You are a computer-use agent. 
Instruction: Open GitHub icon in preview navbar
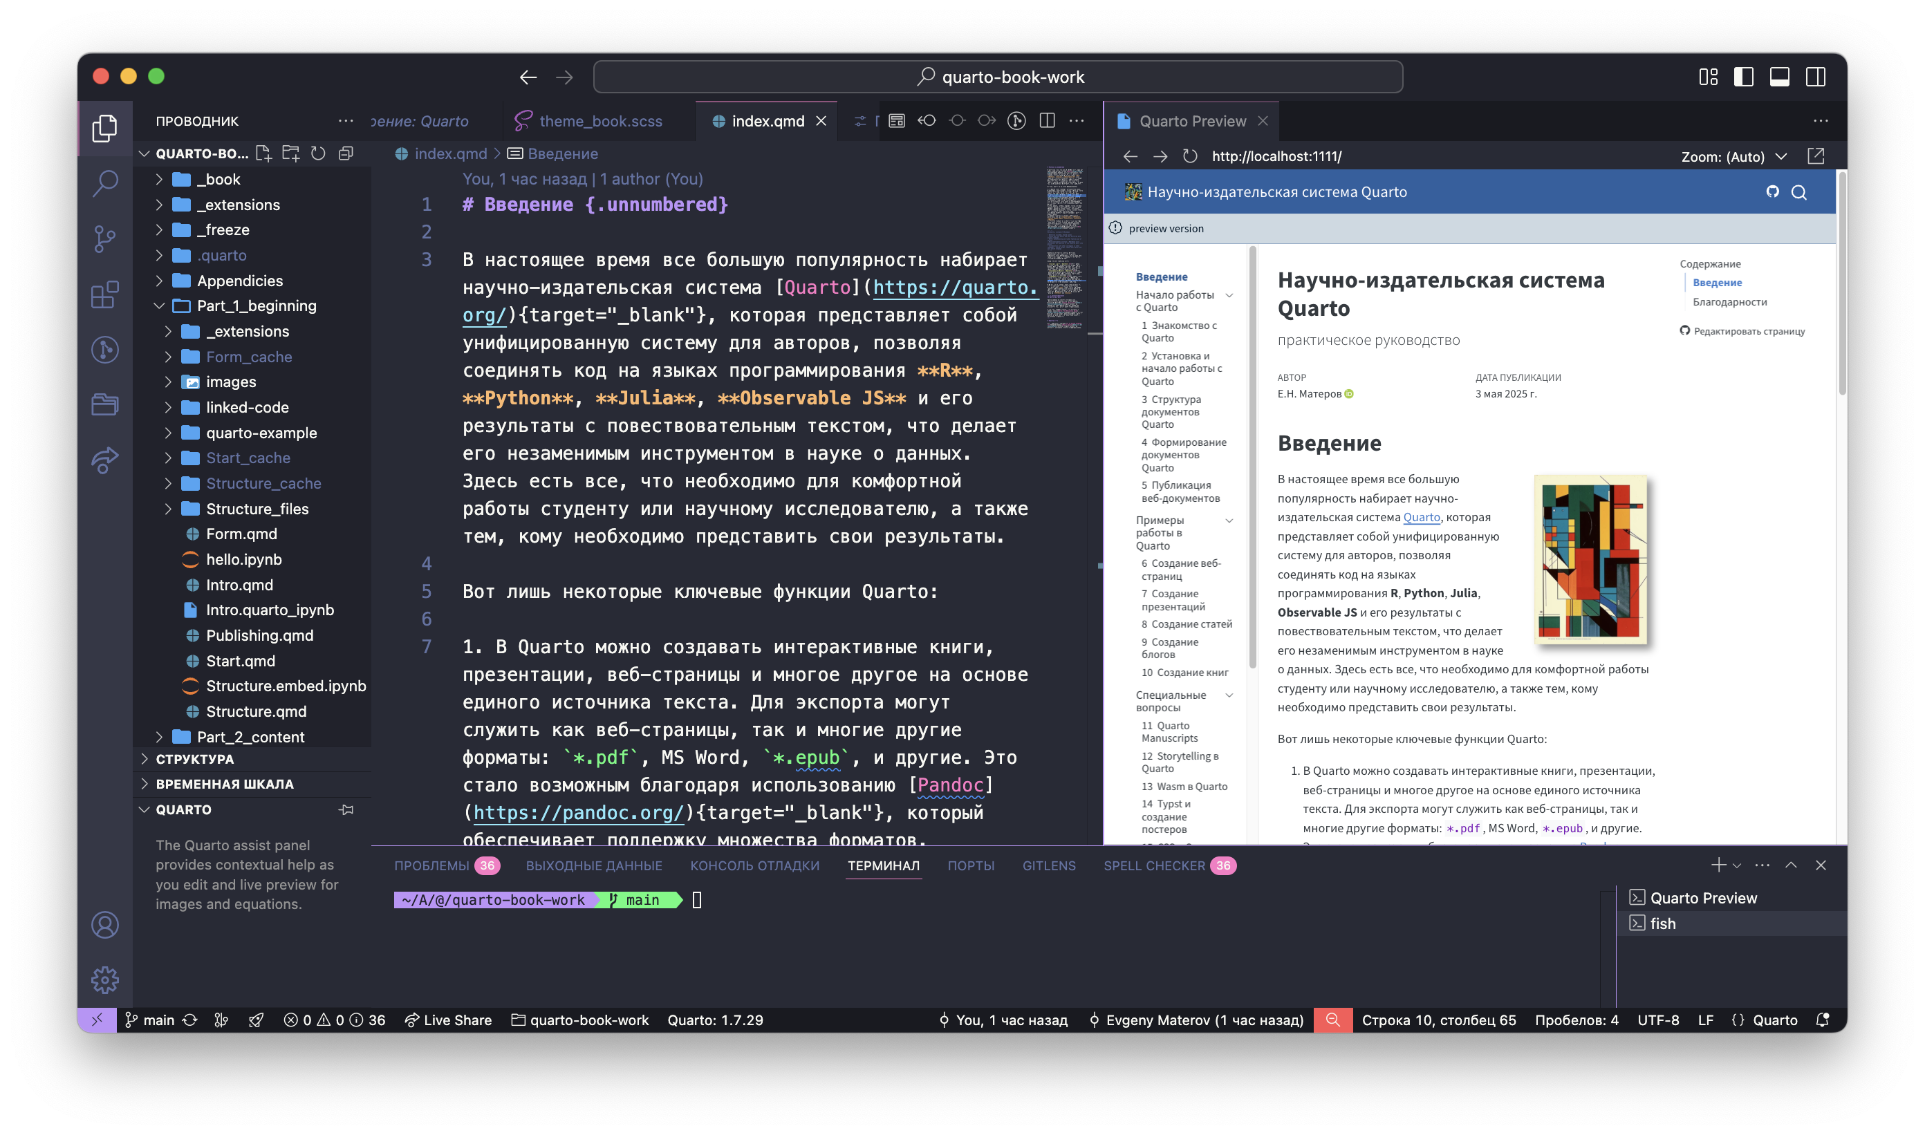point(1772,192)
